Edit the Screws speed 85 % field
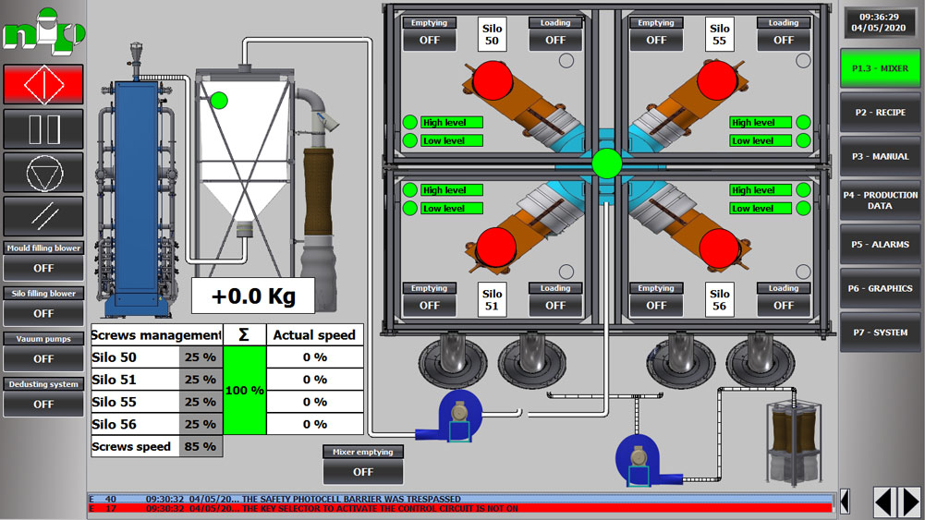 [201, 446]
